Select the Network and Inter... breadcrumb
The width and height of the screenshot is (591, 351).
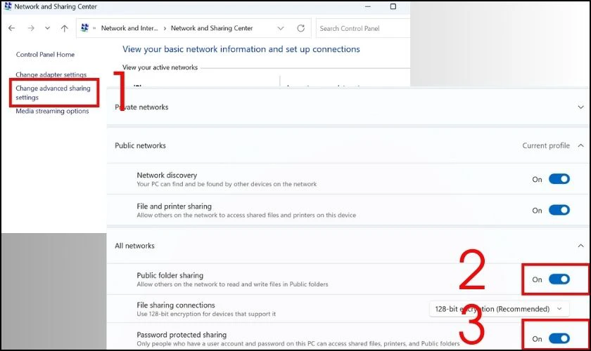tap(129, 28)
